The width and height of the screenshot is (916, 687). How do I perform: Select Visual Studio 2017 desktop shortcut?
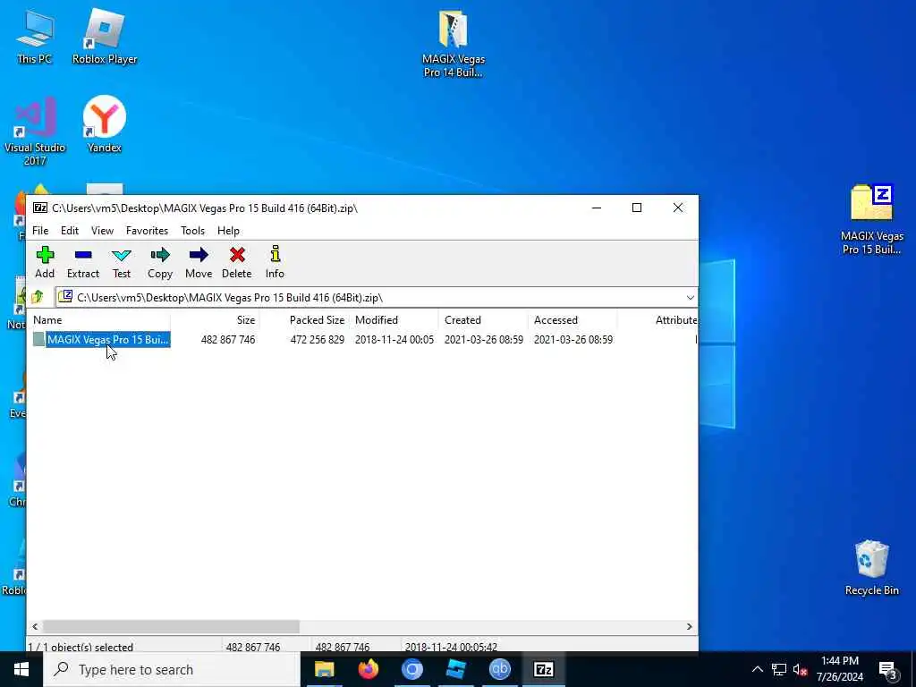click(x=35, y=131)
